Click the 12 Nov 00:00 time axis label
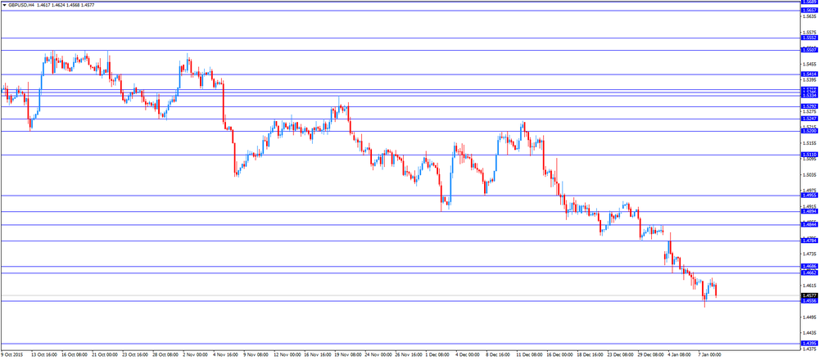Viewport: 819px width, 360px height. click(x=286, y=353)
